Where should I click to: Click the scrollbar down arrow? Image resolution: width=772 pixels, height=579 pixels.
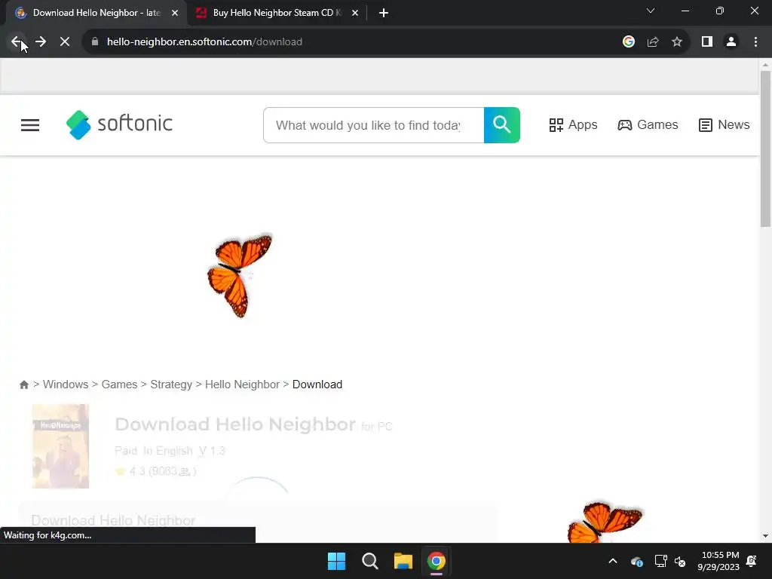tap(765, 536)
